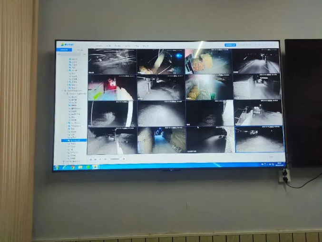Viewport: 322px width, 242px height.
Task: Open the dropdown next to the volume slider
Action: click(123, 159)
